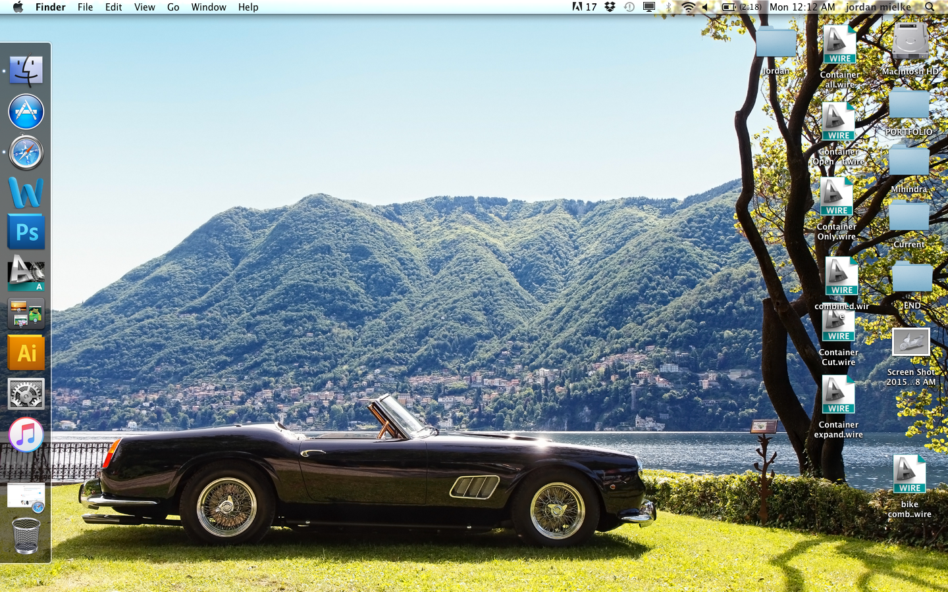The width and height of the screenshot is (948, 592).
Task: Open System Preferences from the Dock
Action: click(x=26, y=394)
